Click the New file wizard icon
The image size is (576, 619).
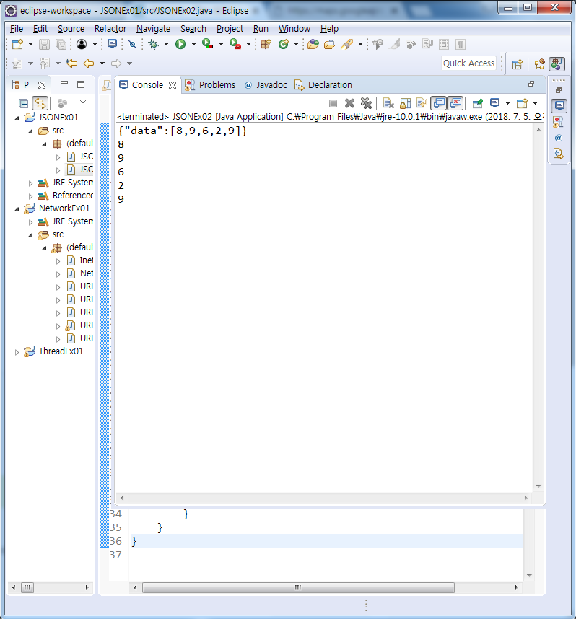(17, 44)
